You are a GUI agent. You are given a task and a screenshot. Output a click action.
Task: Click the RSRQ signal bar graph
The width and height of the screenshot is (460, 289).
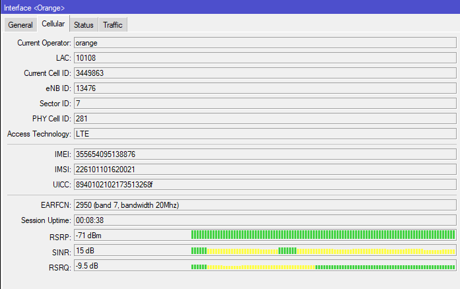[x=323, y=267]
